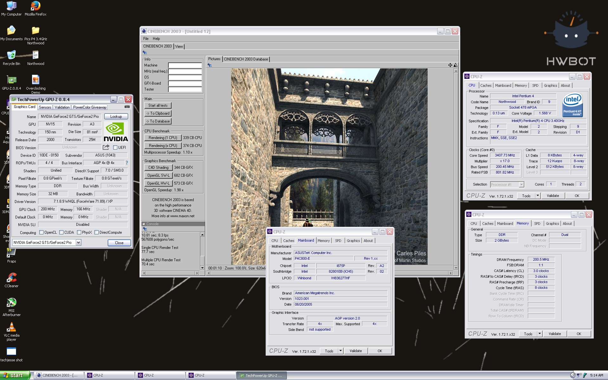Click CINEBENCH Console grip icon
The image size is (608, 380).
pyautogui.click(x=145, y=229)
